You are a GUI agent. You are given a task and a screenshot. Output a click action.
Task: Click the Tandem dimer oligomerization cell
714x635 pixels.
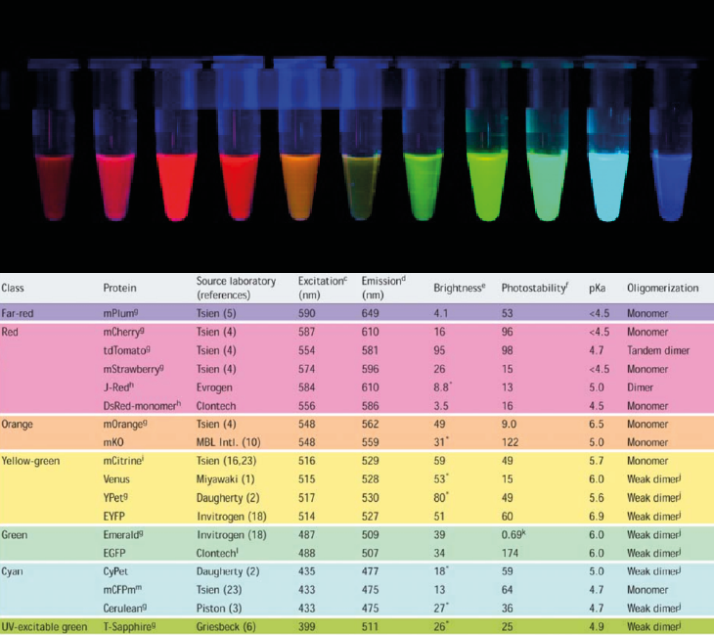[661, 349]
